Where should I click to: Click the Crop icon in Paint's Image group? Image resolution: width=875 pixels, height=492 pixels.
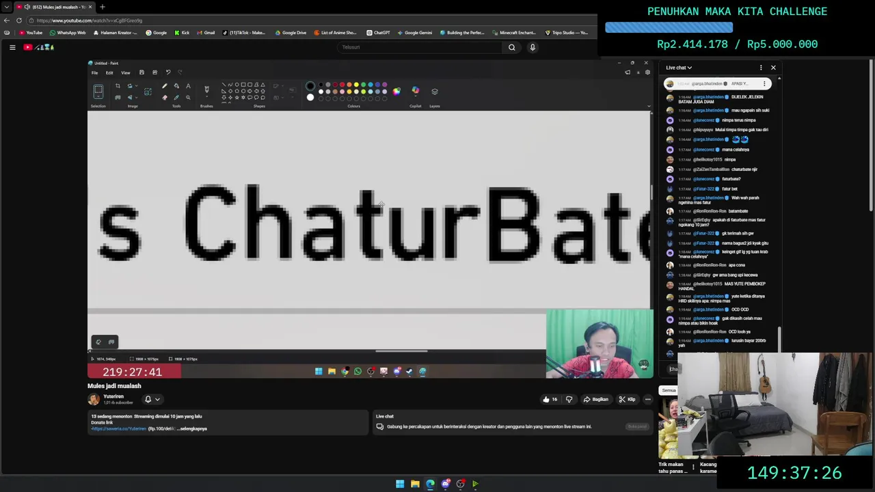tap(118, 86)
